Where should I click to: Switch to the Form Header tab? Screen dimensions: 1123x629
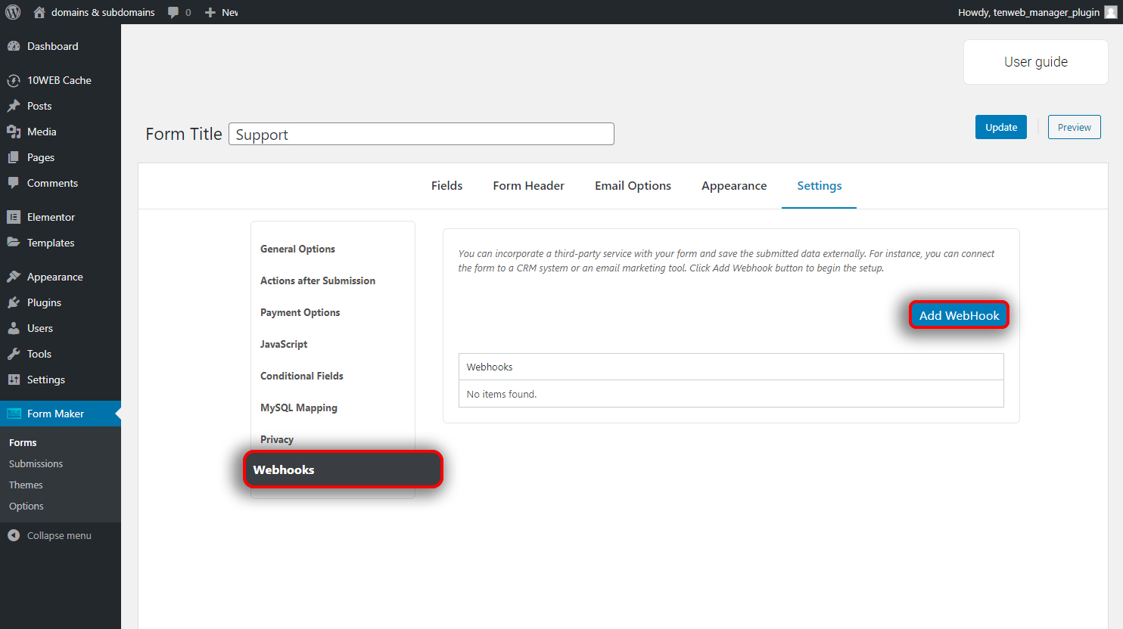coord(528,186)
